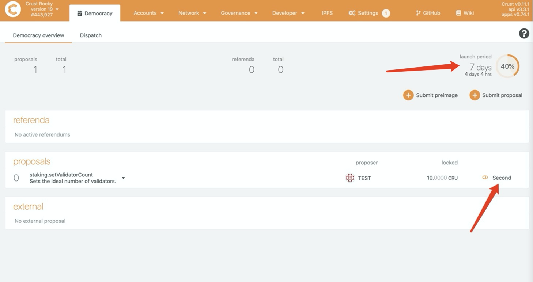
Task: Click the proposals section heading
Action: point(32,162)
